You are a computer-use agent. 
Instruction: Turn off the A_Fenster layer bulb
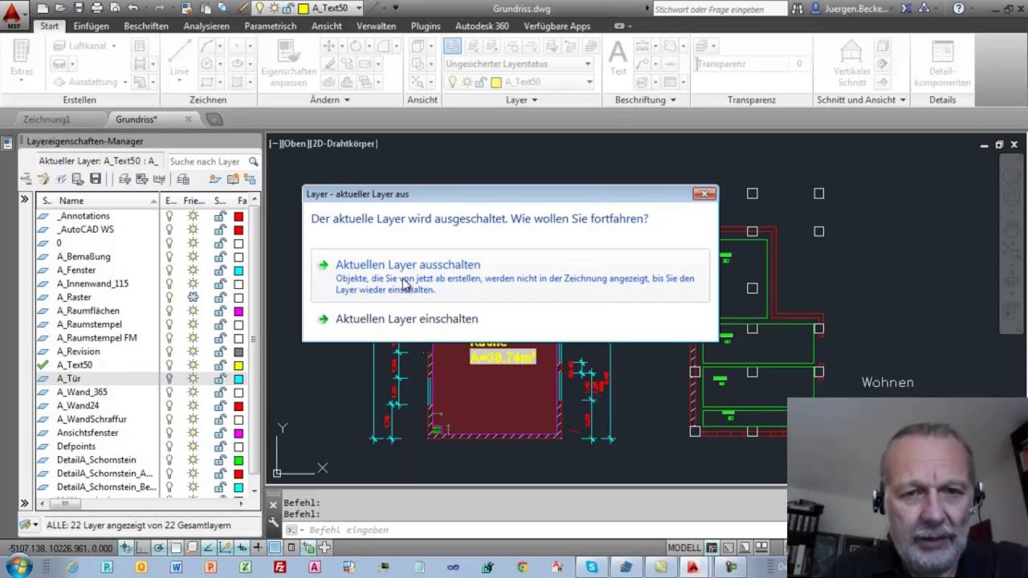tap(169, 270)
